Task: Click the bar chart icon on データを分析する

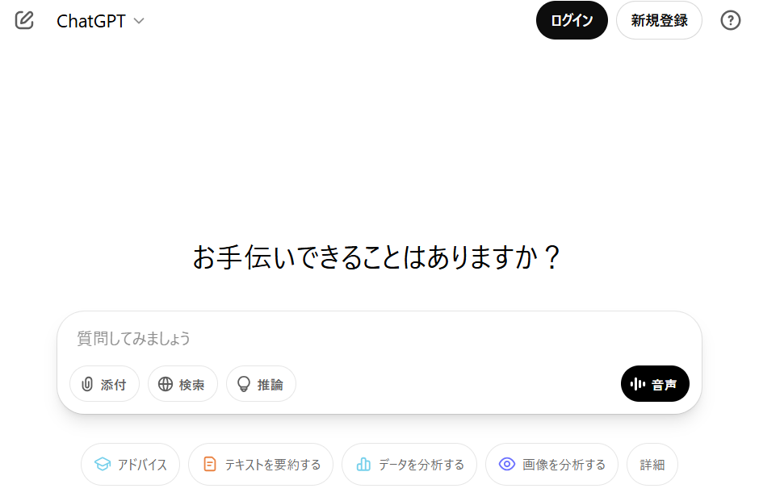Action: (363, 464)
